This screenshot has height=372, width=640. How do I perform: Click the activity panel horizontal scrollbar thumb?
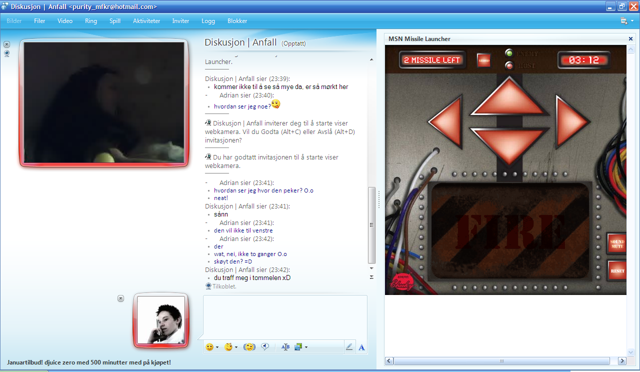click(x=502, y=361)
